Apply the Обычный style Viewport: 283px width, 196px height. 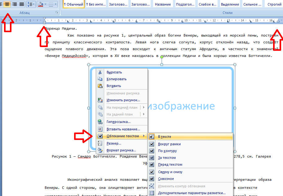click(x=74, y=4)
